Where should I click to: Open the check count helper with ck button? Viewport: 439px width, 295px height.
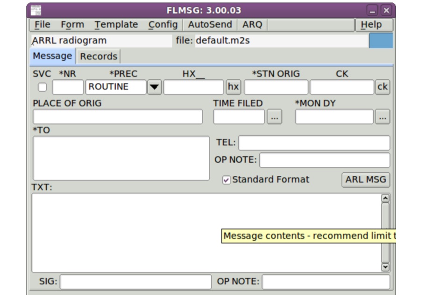coord(382,86)
